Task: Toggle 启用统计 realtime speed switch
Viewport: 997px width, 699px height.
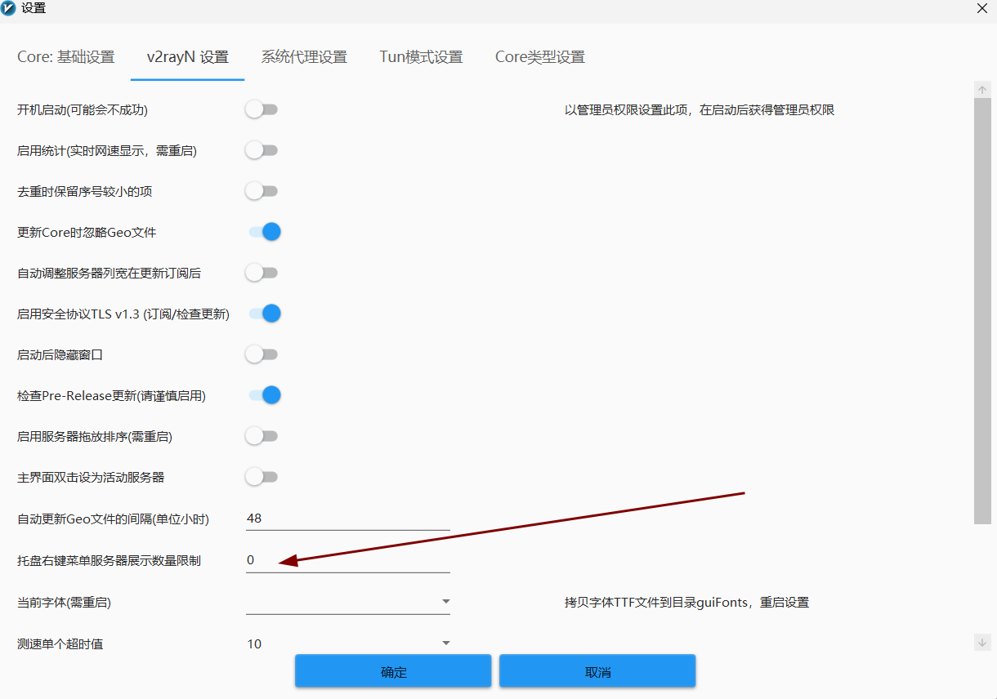Action: click(x=262, y=150)
